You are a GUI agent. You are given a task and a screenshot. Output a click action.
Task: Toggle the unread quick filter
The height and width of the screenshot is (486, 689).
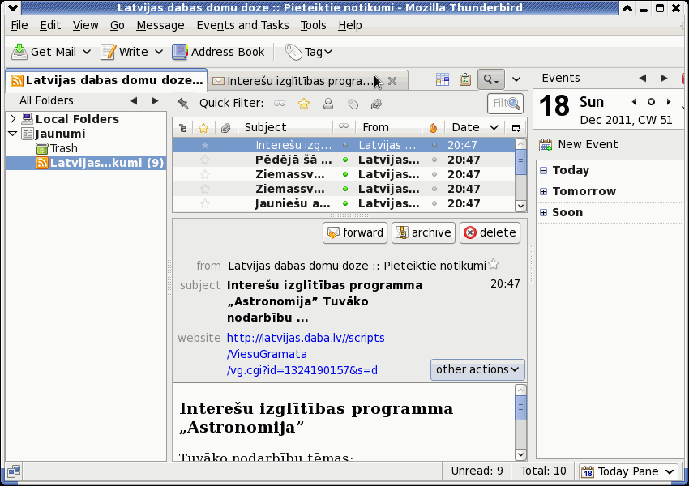coord(280,104)
